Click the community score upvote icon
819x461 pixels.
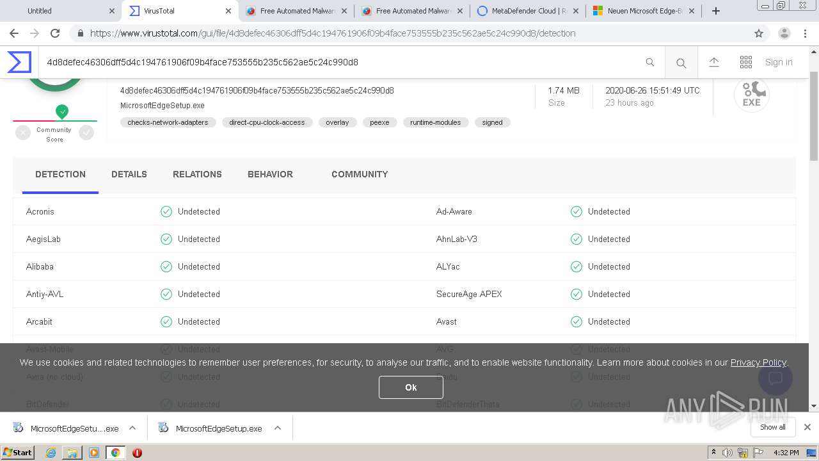pyautogui.click(x=86, y=133)
